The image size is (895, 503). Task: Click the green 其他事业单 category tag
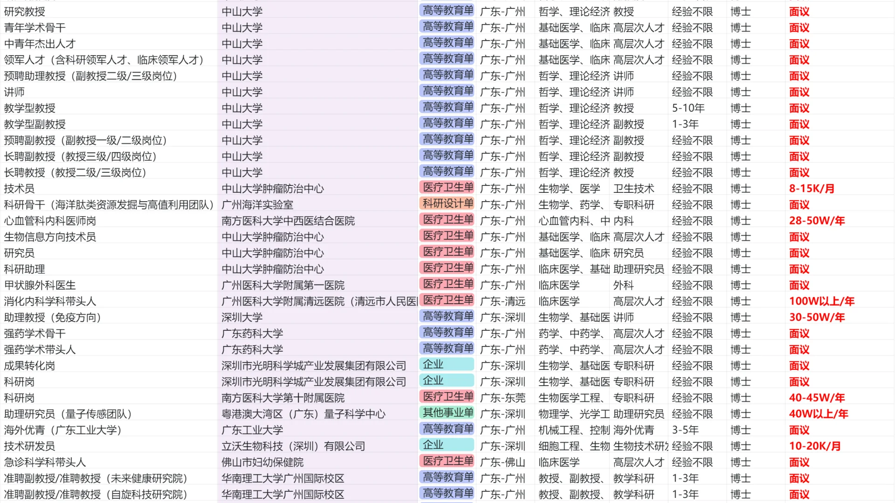pos(447,413)
